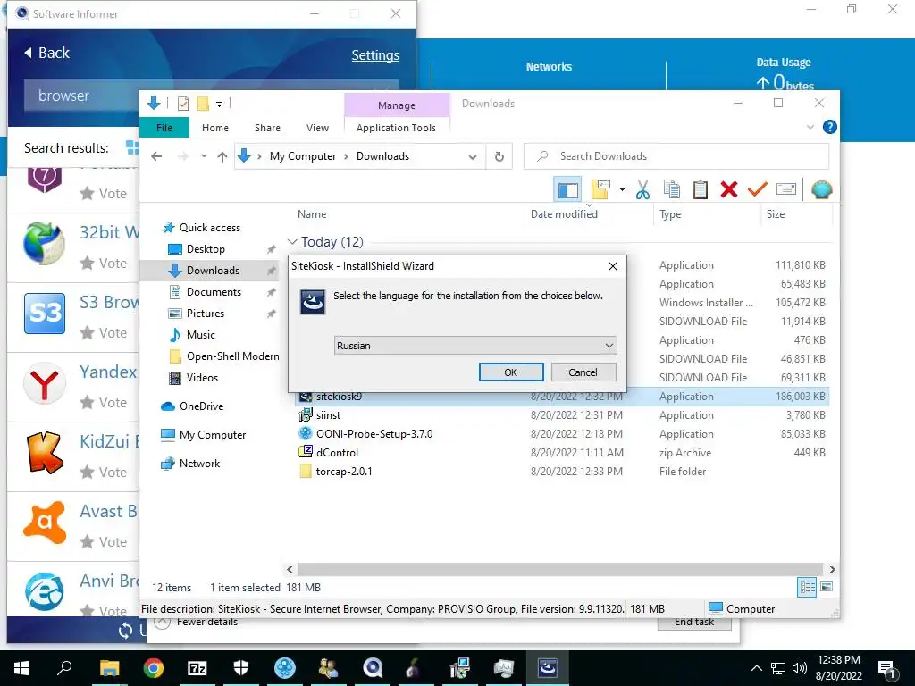Expand the ribbon chevron near Help
The height and width of the screenshot is (686, 915).
click(810, 127)
